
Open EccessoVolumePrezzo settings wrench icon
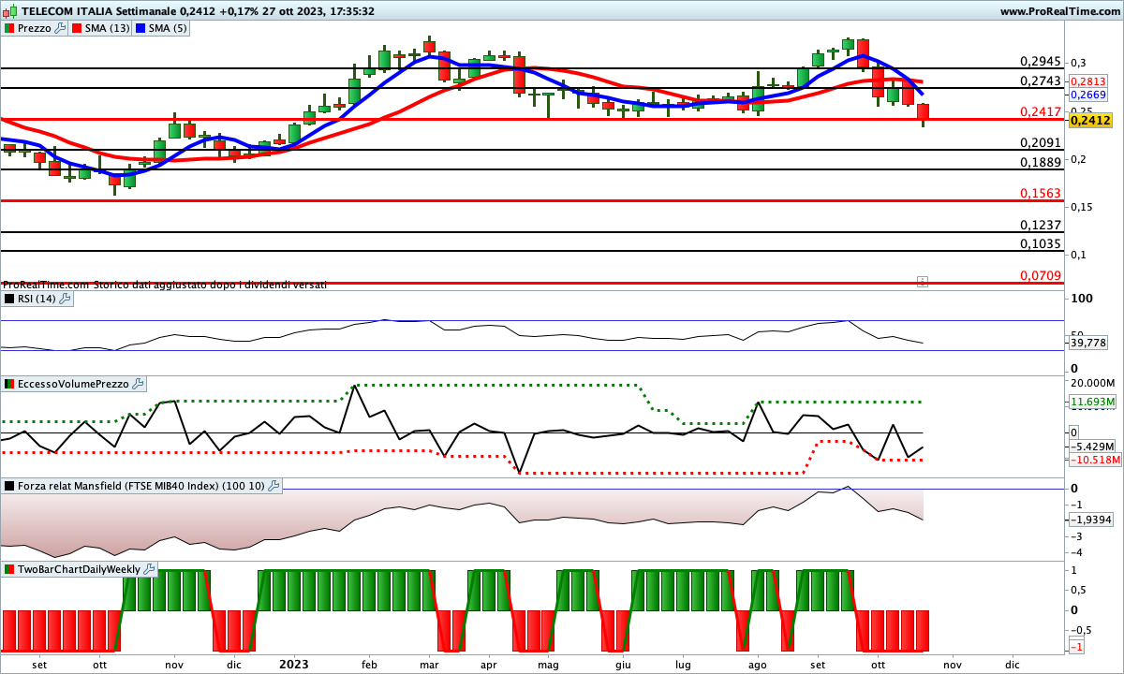click(x=139, y=384)
